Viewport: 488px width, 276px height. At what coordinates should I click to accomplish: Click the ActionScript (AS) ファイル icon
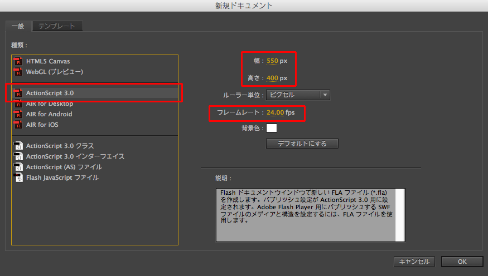pos(18,167)
